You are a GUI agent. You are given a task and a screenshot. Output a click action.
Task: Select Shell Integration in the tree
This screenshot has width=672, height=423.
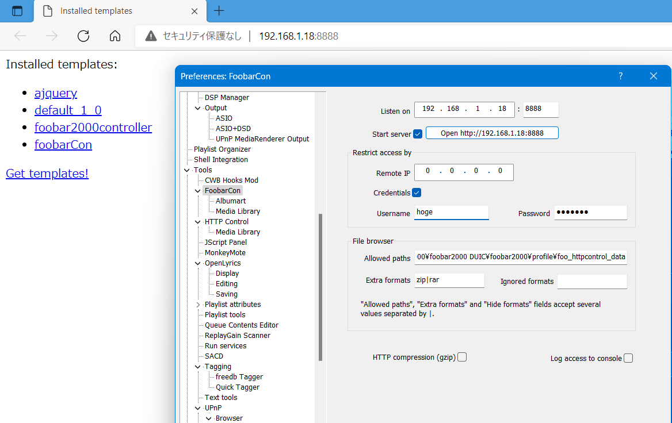pyautogui.click(x=221, y=160)
